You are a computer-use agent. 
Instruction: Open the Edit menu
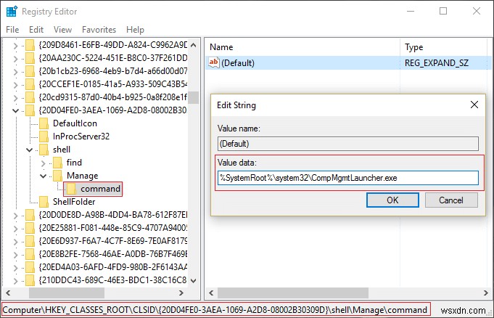(36, 30)
